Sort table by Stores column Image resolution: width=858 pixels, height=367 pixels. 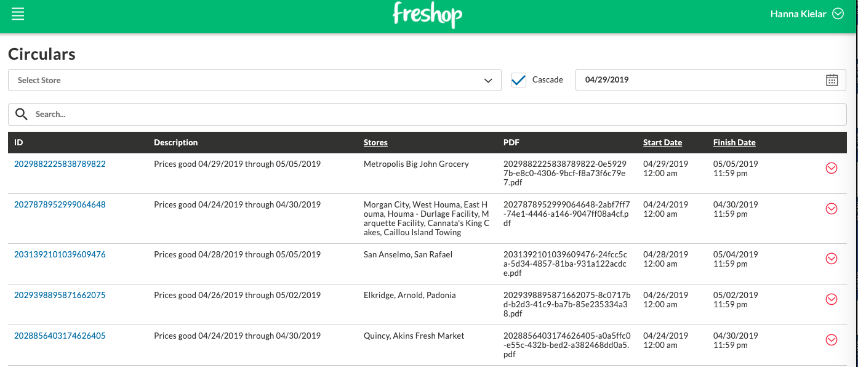(375, 142)
